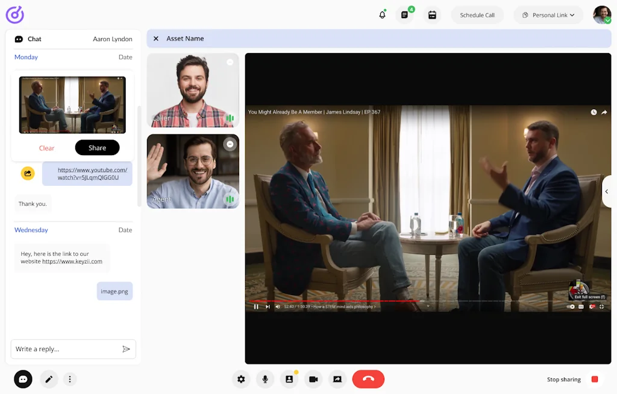This screenshot has width=617, height=394.
Task: Toggle the chat panel bubble button
Action: (23, 380)
